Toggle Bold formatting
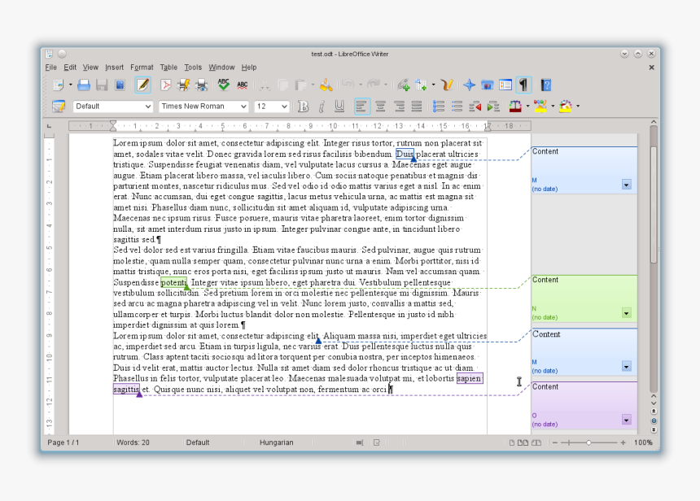700x501 pixels. pyautogui.click(x=304, y=107)
